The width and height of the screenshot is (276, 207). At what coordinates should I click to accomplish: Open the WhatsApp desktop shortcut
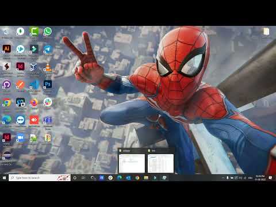pyautogui.click(x=48, y=32)
